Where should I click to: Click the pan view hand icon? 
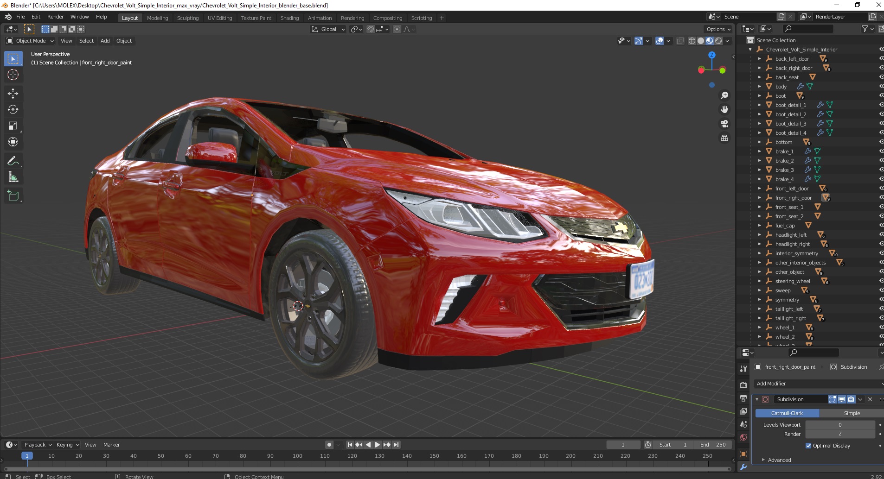724,109
